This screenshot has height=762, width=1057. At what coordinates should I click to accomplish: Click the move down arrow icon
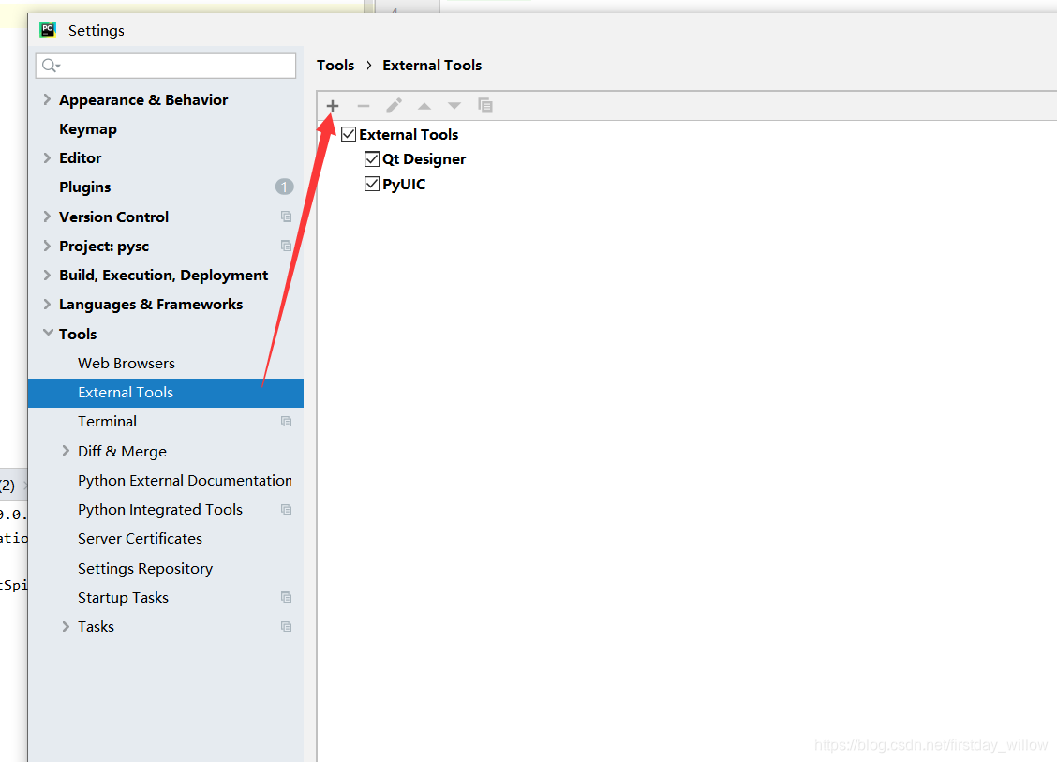454,106
